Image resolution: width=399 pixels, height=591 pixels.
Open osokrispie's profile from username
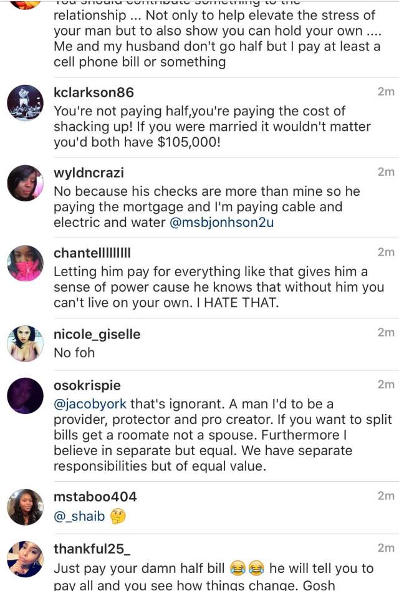coord(87,385)
